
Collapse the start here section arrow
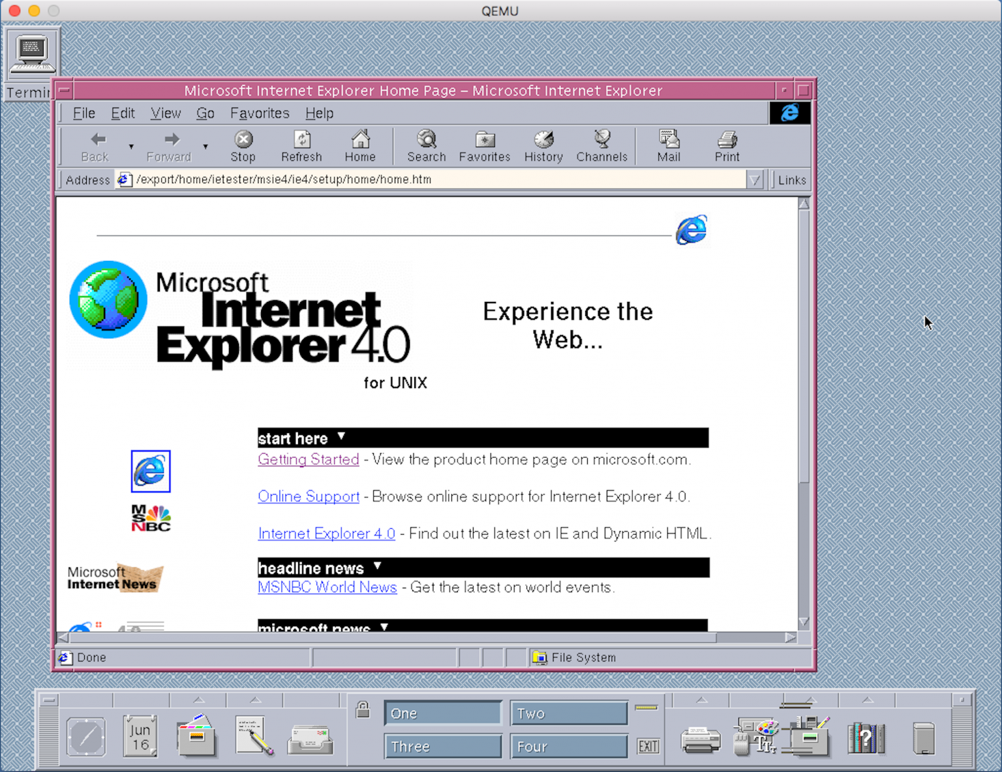(341, 436)
